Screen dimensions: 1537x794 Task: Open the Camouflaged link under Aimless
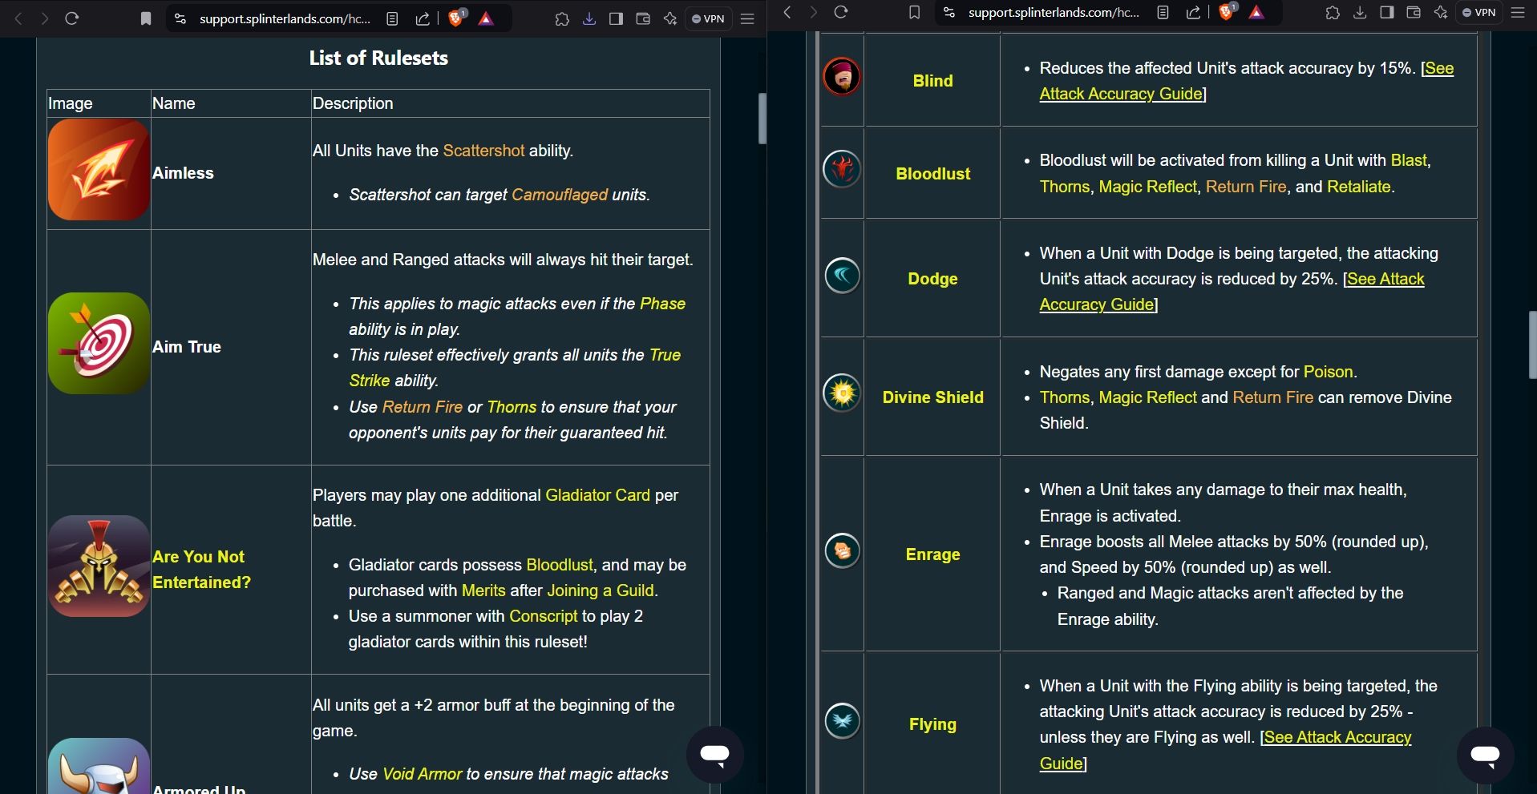click(560, 195)
